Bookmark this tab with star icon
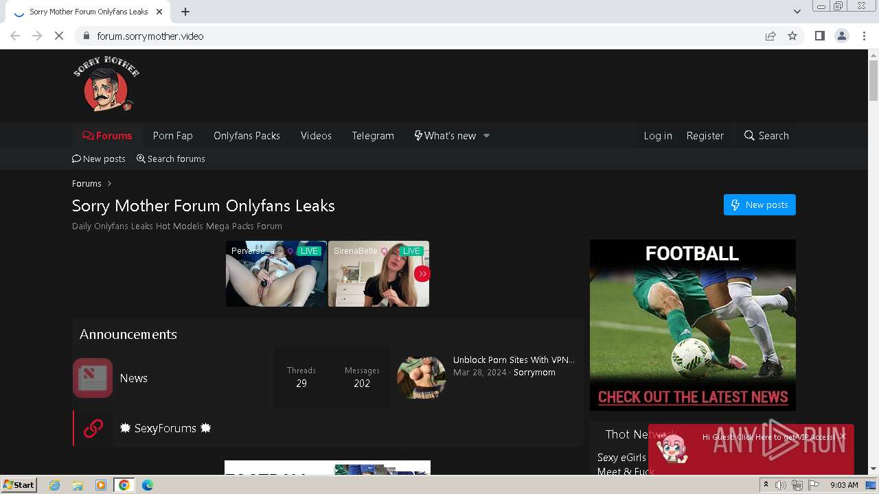Image resolution: width=879 pixels, height=494 pixels. [792, 36]
